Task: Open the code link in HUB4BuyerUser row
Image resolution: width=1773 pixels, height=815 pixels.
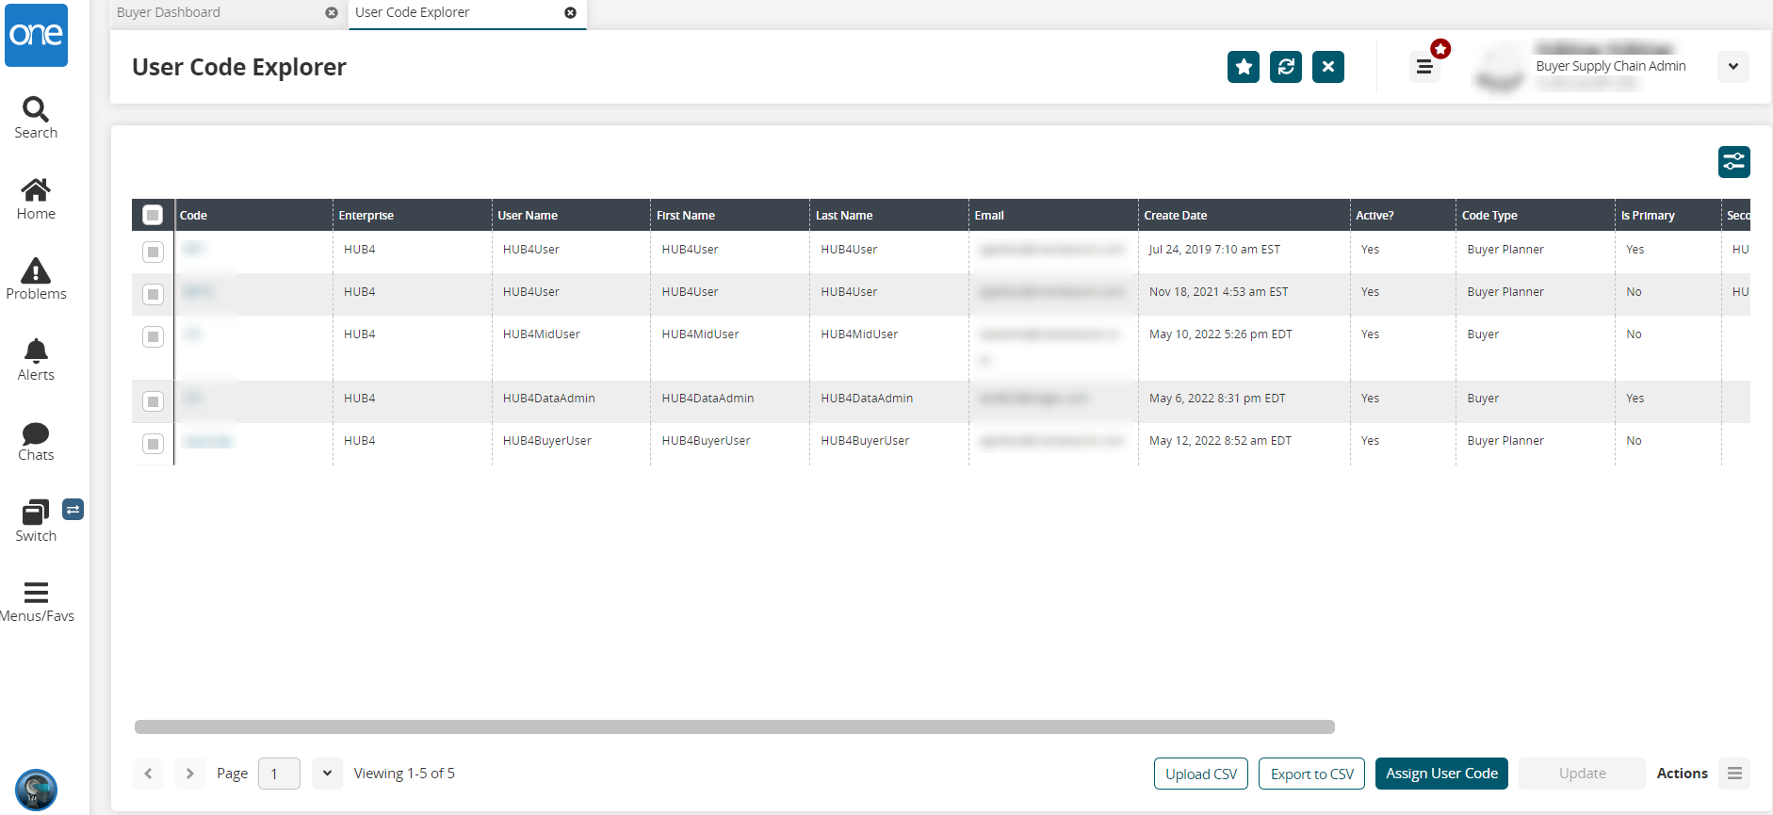Action: [207, 441]
